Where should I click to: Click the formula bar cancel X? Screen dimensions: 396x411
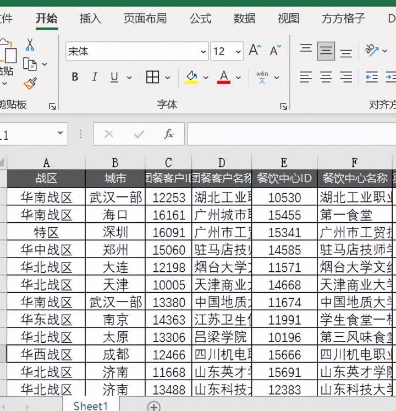pos(109,134)
